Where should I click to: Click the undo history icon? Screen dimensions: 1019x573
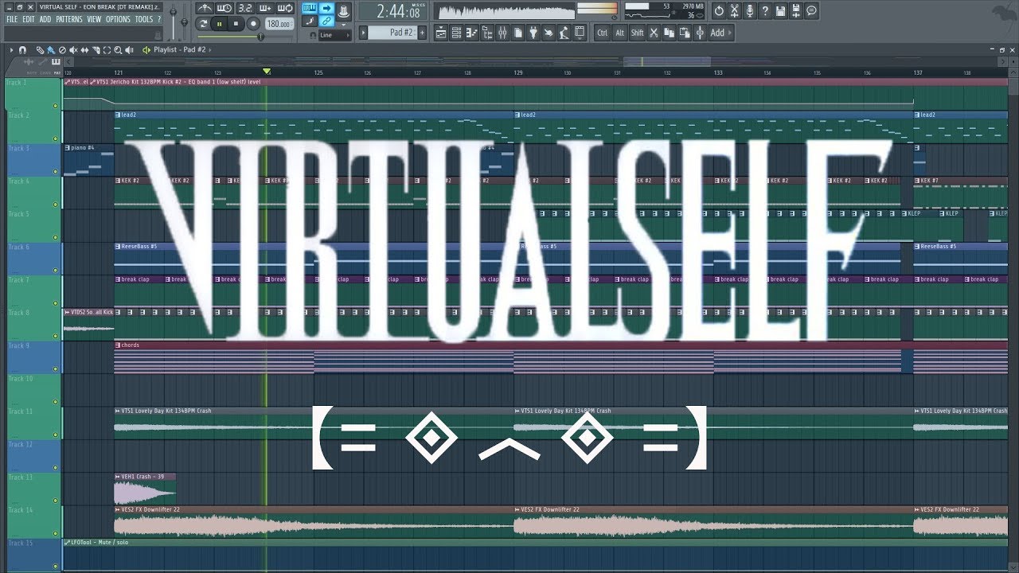(x=719, y=11)
